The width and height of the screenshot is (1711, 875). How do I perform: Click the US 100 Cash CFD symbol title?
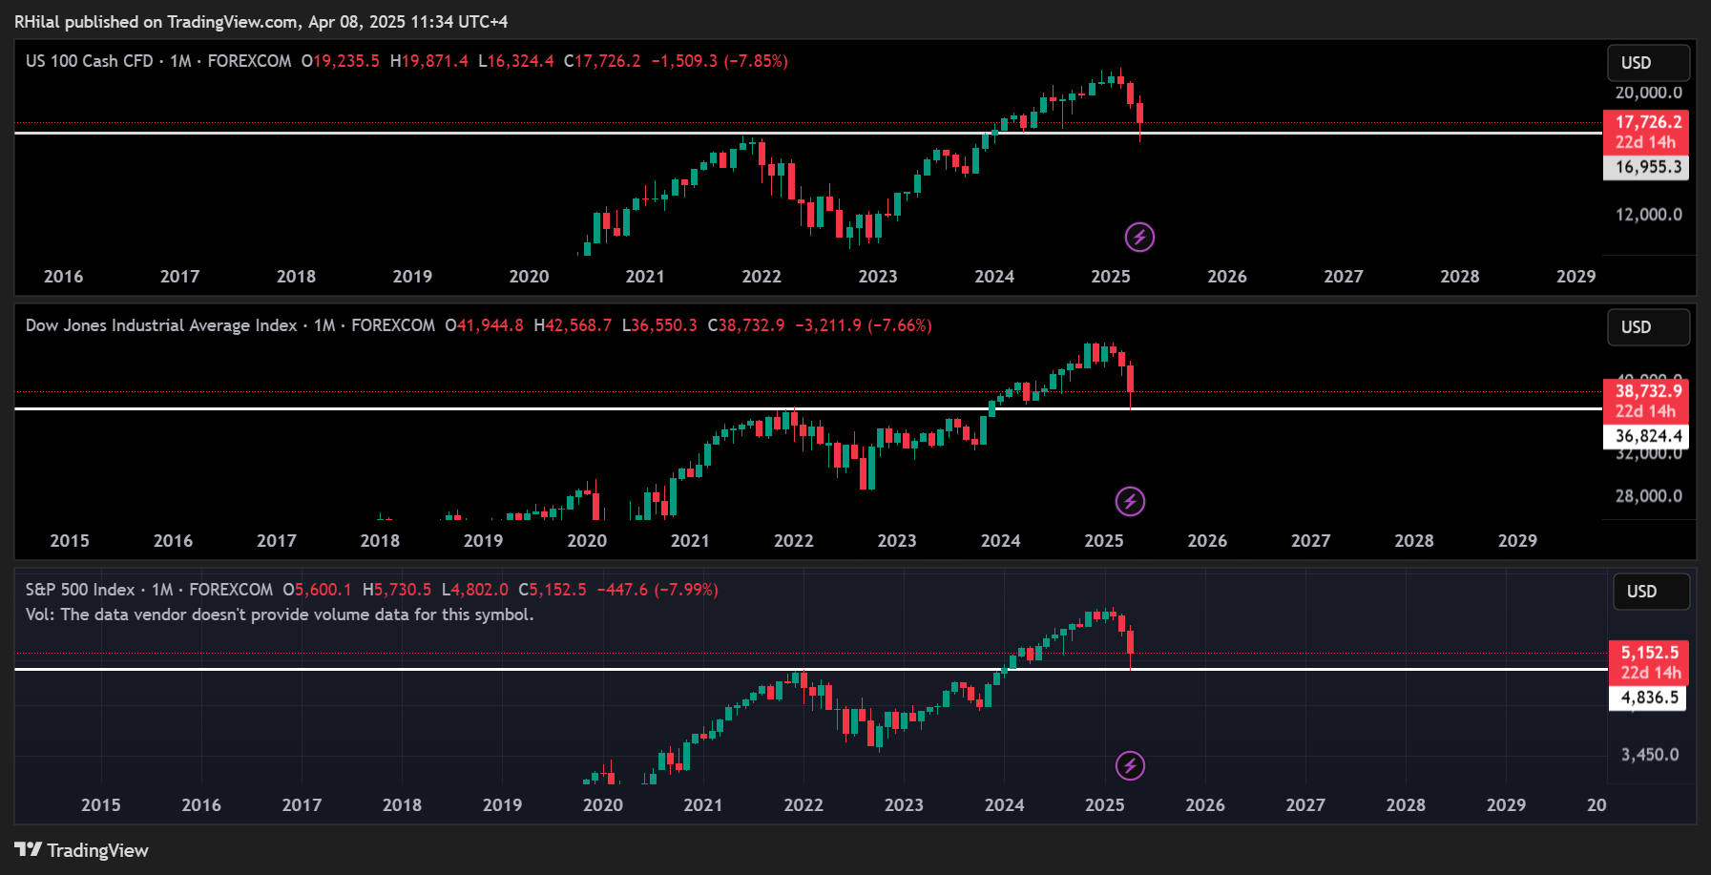89,61
